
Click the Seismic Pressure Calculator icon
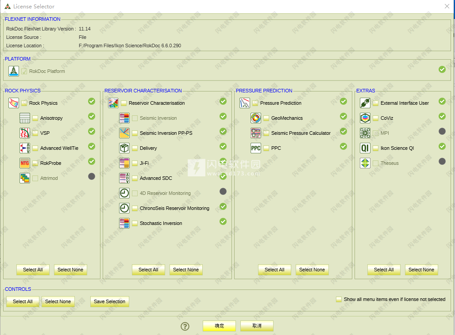(x=256, y=133)
